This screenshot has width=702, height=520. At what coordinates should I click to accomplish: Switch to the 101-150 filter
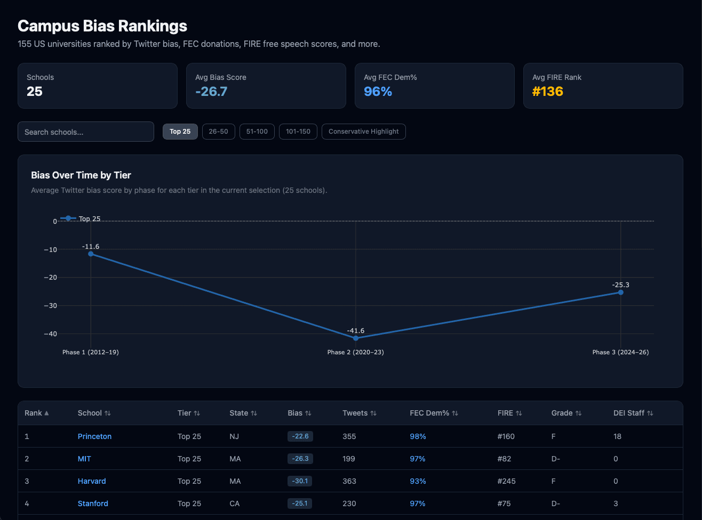[298, 132]
